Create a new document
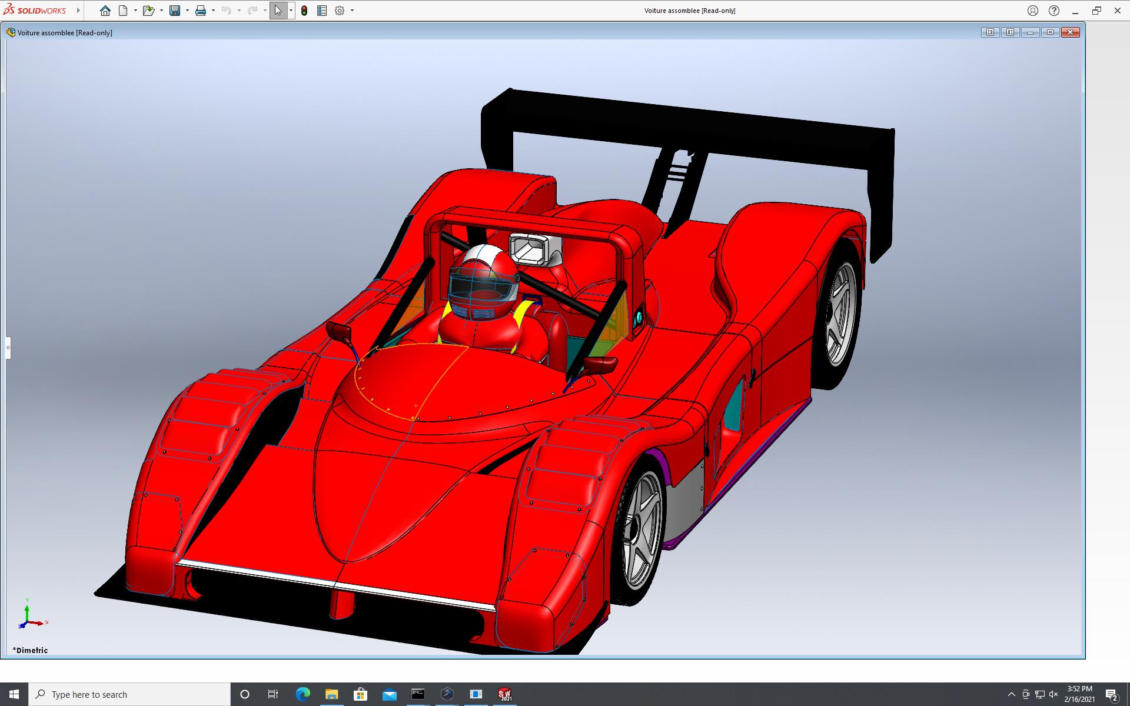The image size is (1130, 706). point(123,11)
